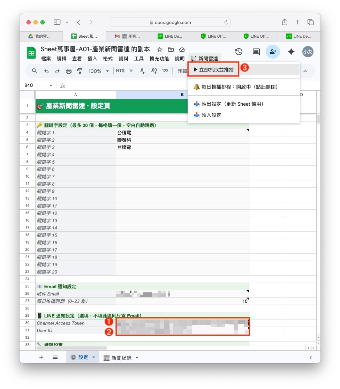
Task: Increase decimal places
Action: pos(154,71)
